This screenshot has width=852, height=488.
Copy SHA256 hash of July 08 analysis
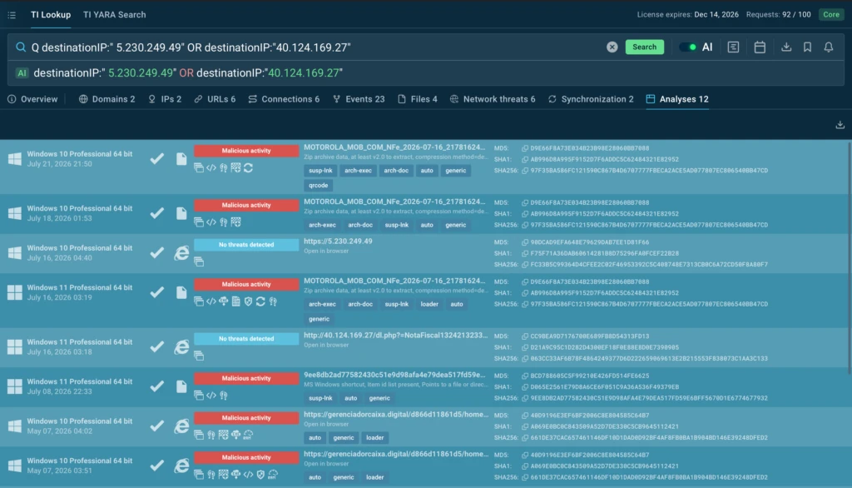(525, 398)
